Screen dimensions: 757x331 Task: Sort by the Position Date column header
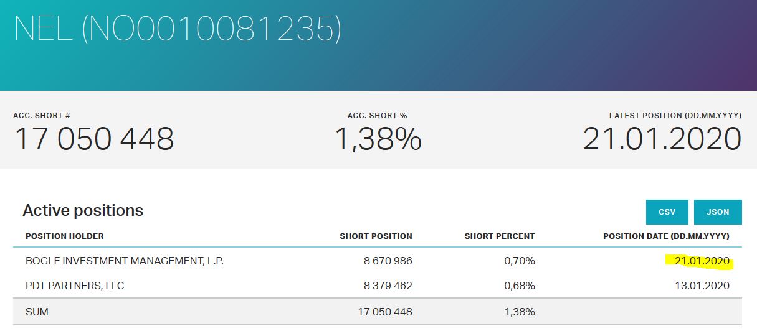pyautogui.click(x=666, y=236)
